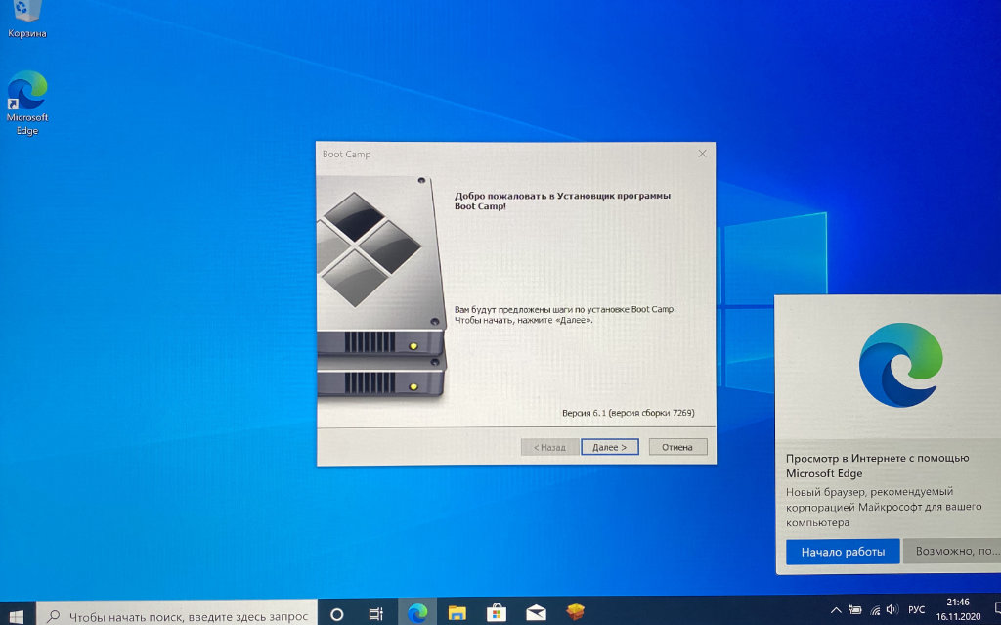Open the Windows Start menu
This screenshot has width=1001, height=625.
pyautogui.click(x=17, y=614)
